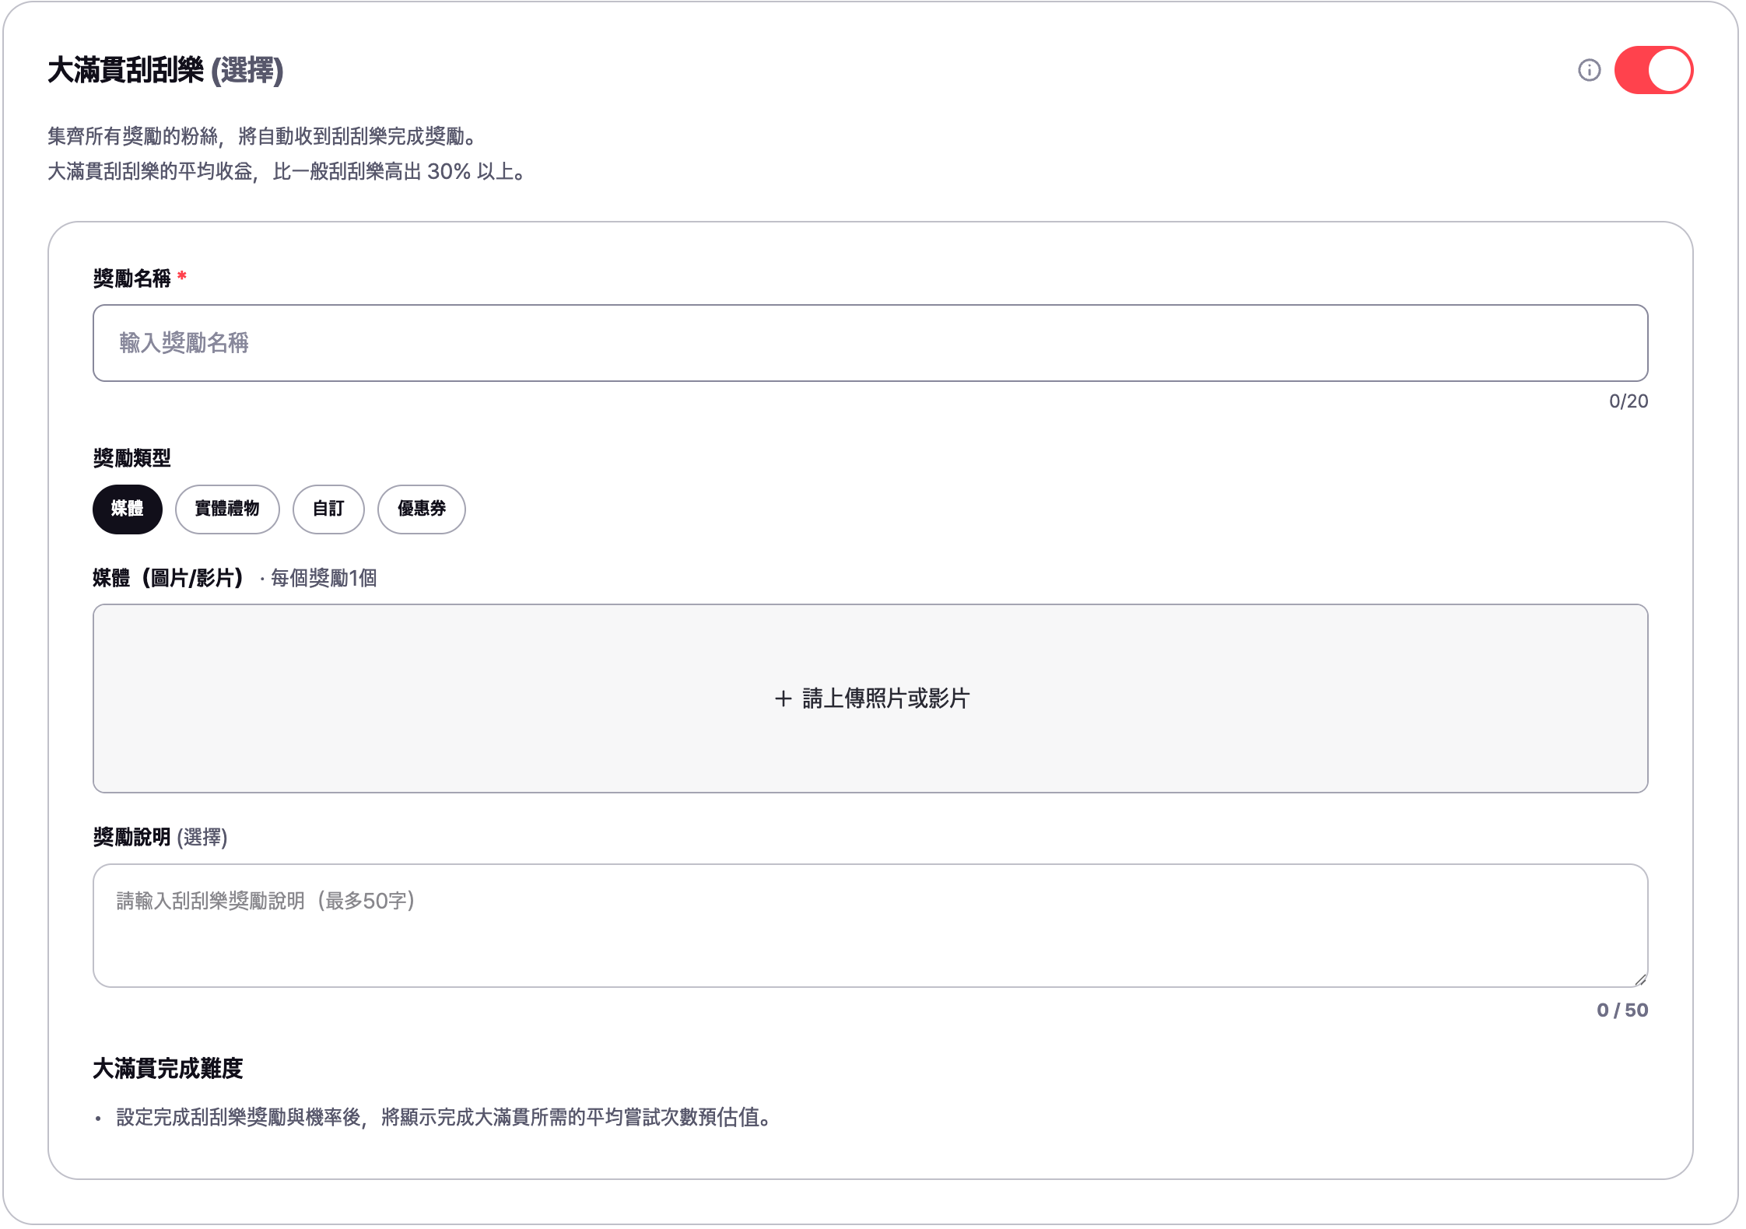The width and height of the screenshot is (1746, 1229).
Task: Click the bullet note about 平均嘗試次數
Action: [x=444, y=1118]
